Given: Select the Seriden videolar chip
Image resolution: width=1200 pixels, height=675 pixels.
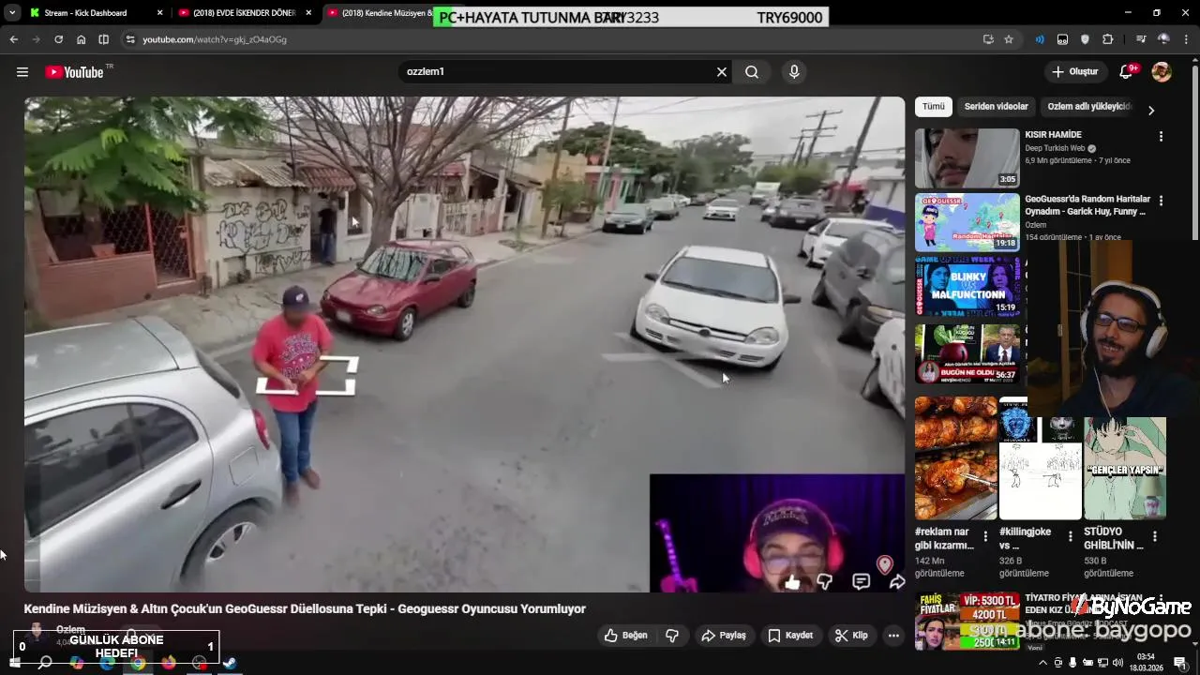Looking at the screenshot, I should (997, 107).
